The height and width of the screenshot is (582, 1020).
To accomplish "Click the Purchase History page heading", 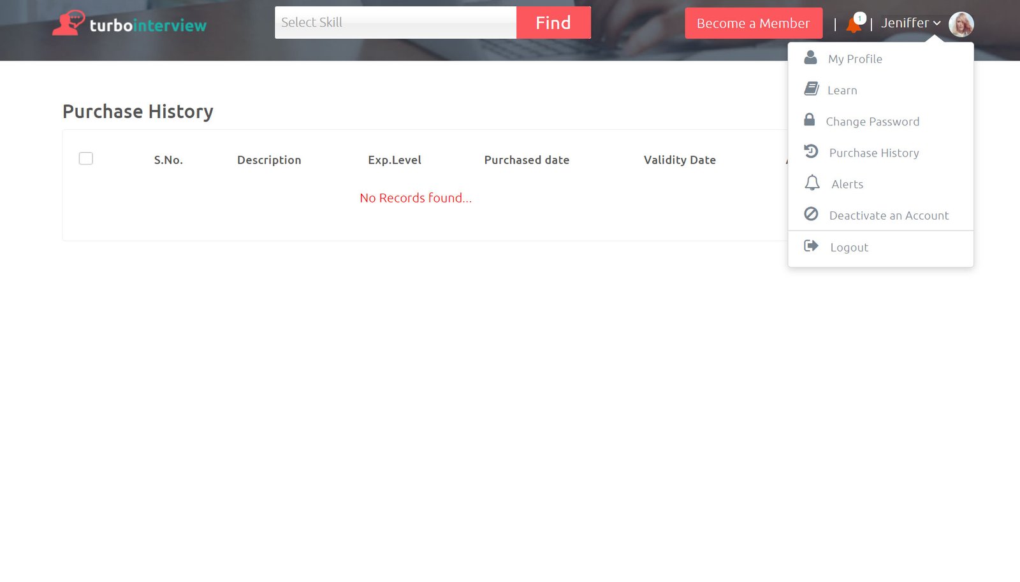I will 138,111.
